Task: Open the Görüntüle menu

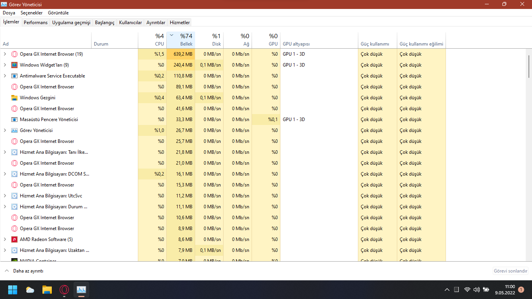Action: point(58,13)
